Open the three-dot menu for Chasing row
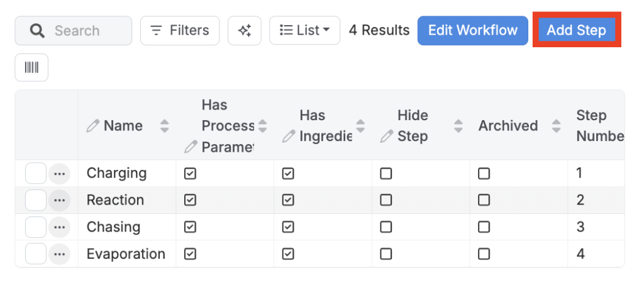Screen dimensions: 644x287 tap(60, 227)
